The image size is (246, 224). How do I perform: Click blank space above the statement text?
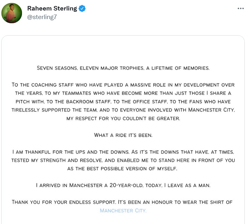click(123, 51)
